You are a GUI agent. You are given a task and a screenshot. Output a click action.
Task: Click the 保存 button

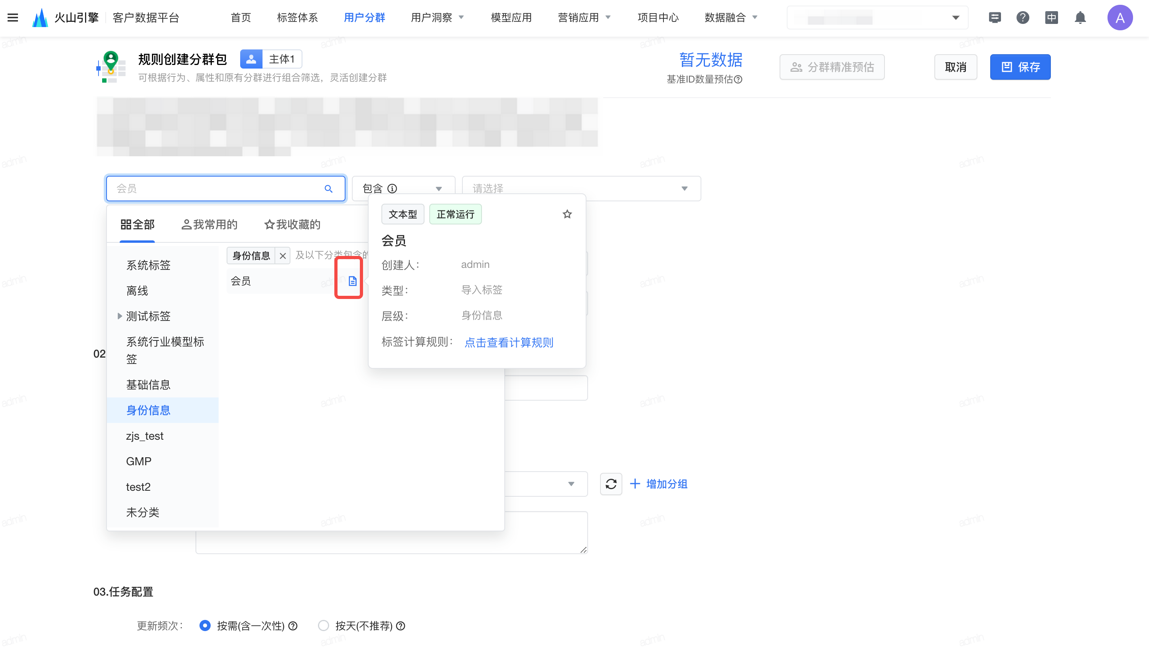(1020, 67)
